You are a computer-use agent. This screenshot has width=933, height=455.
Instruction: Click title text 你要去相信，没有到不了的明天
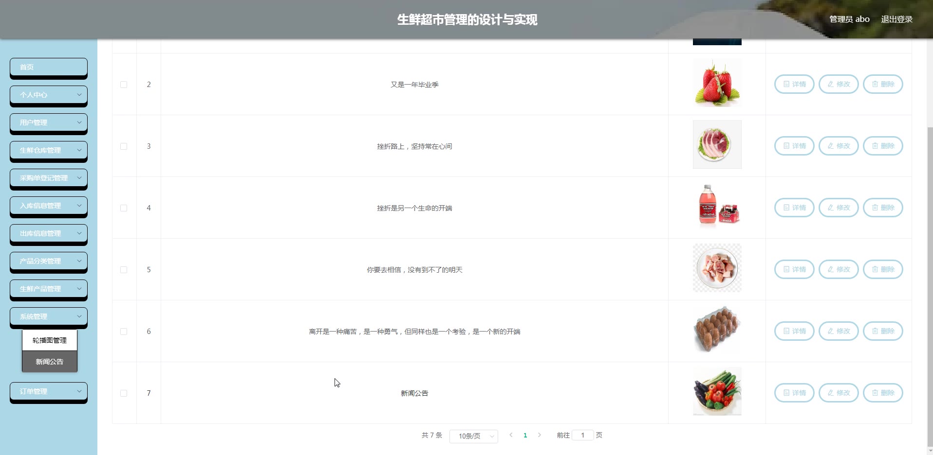[x=414, y=270]
